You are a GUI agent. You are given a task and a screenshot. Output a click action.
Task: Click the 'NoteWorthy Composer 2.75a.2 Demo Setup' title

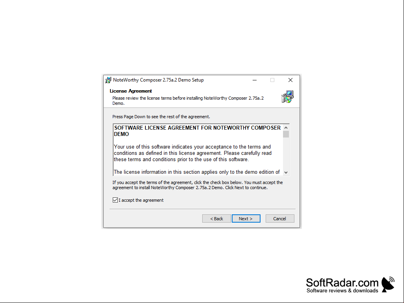[x=158, y=80]
